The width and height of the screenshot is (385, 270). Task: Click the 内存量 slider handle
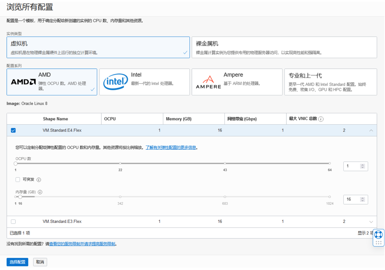pos(20,197)
